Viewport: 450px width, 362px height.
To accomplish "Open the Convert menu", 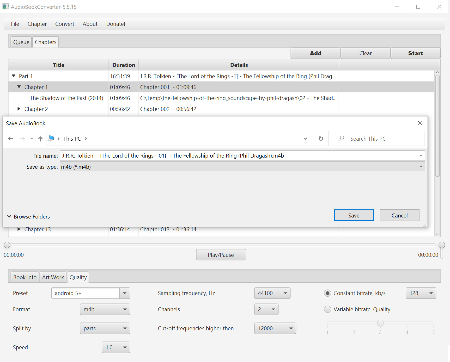I will [x=64, y=24].
